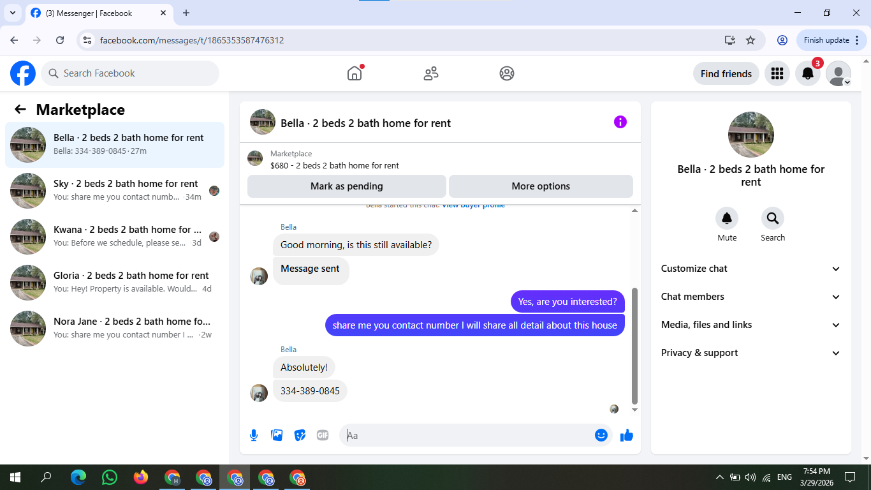This screenshot has height=490, width=871.
Task: Open Nora Jane conversation in Marketplace list
Action: pyautogui.click(x=115, y=329)
